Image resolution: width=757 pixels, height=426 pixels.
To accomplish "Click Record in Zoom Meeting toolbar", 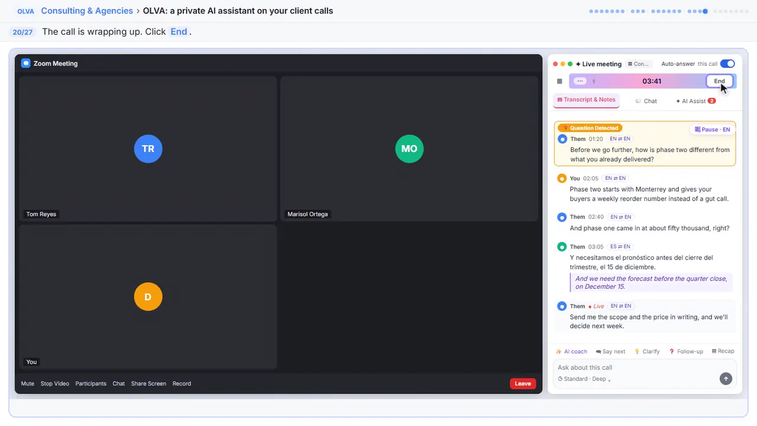I will [182, 383].
